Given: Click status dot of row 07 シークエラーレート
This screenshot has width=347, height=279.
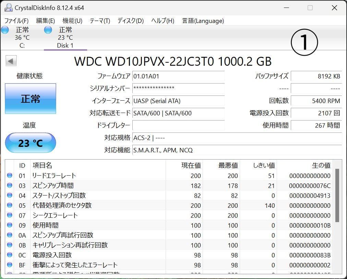Looking at the screenshot, I should click(x=10, y=215).
